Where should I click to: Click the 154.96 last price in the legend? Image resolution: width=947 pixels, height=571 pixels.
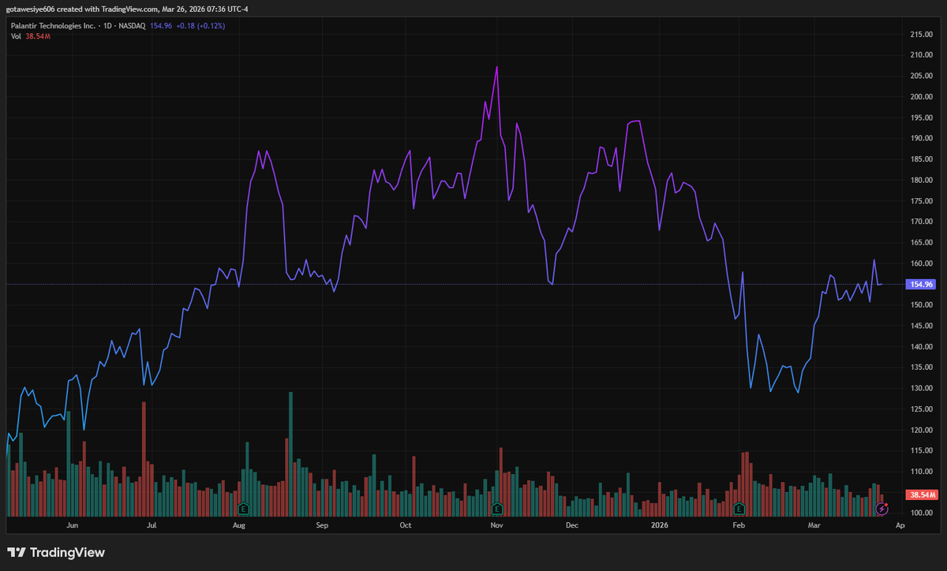point(160,25)
